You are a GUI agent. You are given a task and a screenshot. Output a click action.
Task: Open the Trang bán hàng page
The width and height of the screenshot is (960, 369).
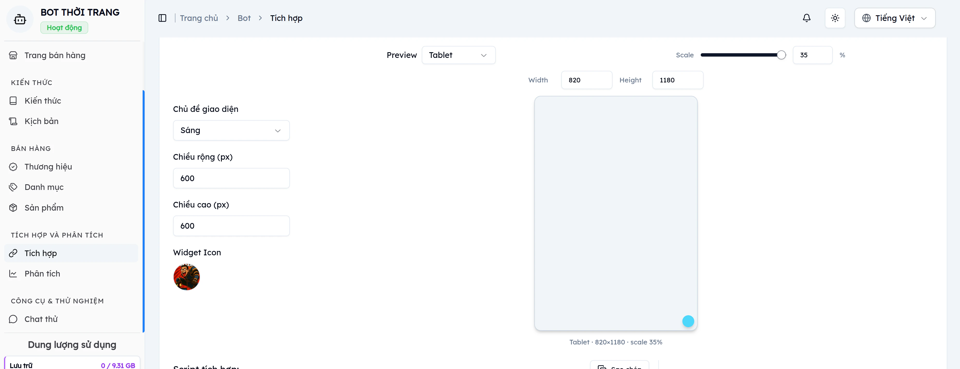point(54,55)
